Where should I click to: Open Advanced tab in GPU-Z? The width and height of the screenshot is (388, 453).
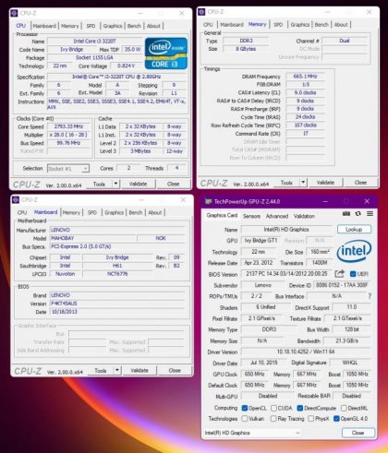[277, 216]
